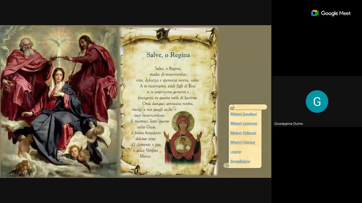362x203 pixels.
Task: Click the 'O clemente o pia' line
Action: tap(146, 144)
